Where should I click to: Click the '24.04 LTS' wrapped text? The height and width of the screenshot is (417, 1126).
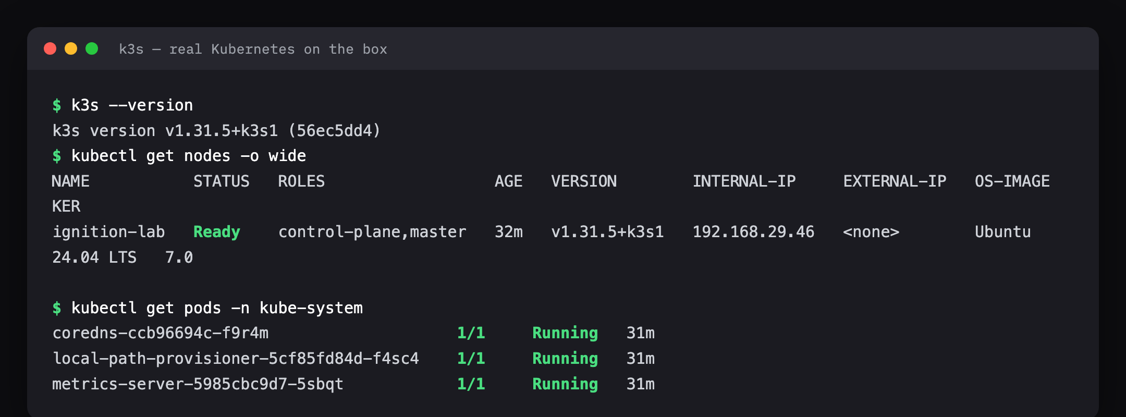click(x=94, y=257)
